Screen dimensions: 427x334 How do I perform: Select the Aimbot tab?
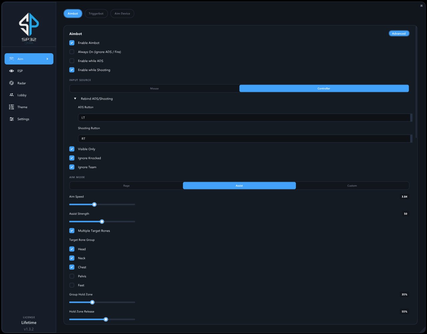pos(73,14)
